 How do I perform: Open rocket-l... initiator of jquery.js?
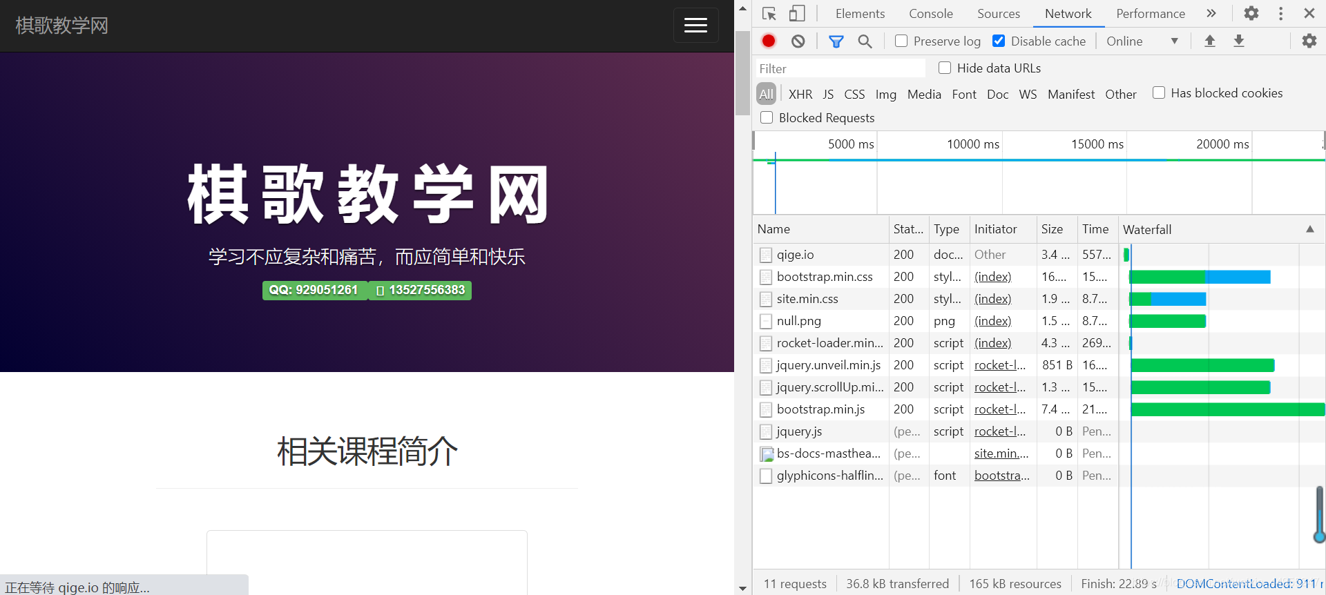coord(1000,431)
